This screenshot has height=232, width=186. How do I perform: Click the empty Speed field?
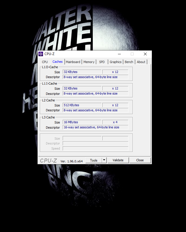pos(95,149)
